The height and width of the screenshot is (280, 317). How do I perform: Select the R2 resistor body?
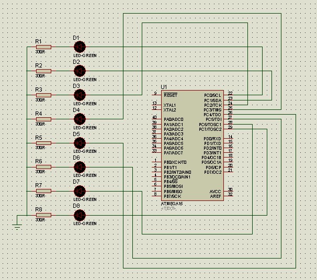click(43, 71)
